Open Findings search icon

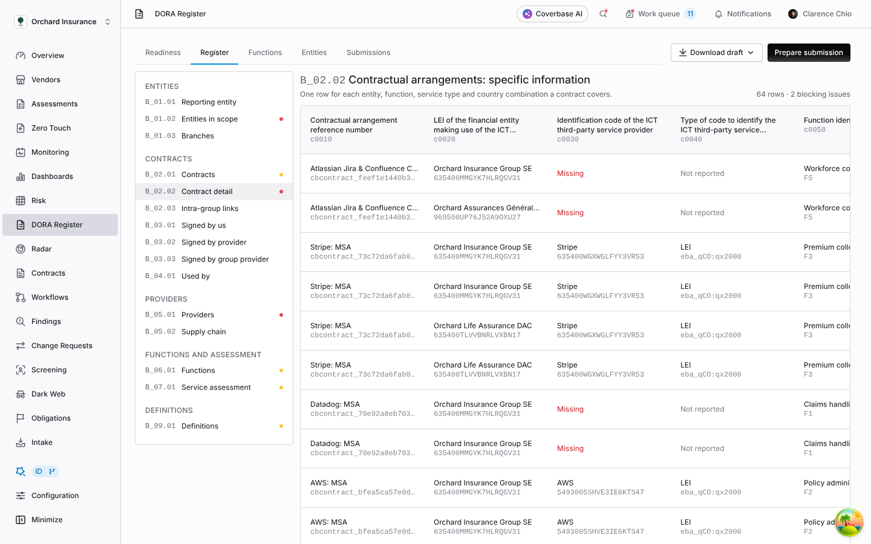pyautogui.click(x=21, y=322)
